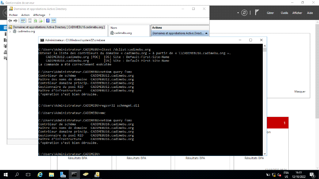319x179 pixels.
Task: Open the Fichier menu
Action: (14, 15)
